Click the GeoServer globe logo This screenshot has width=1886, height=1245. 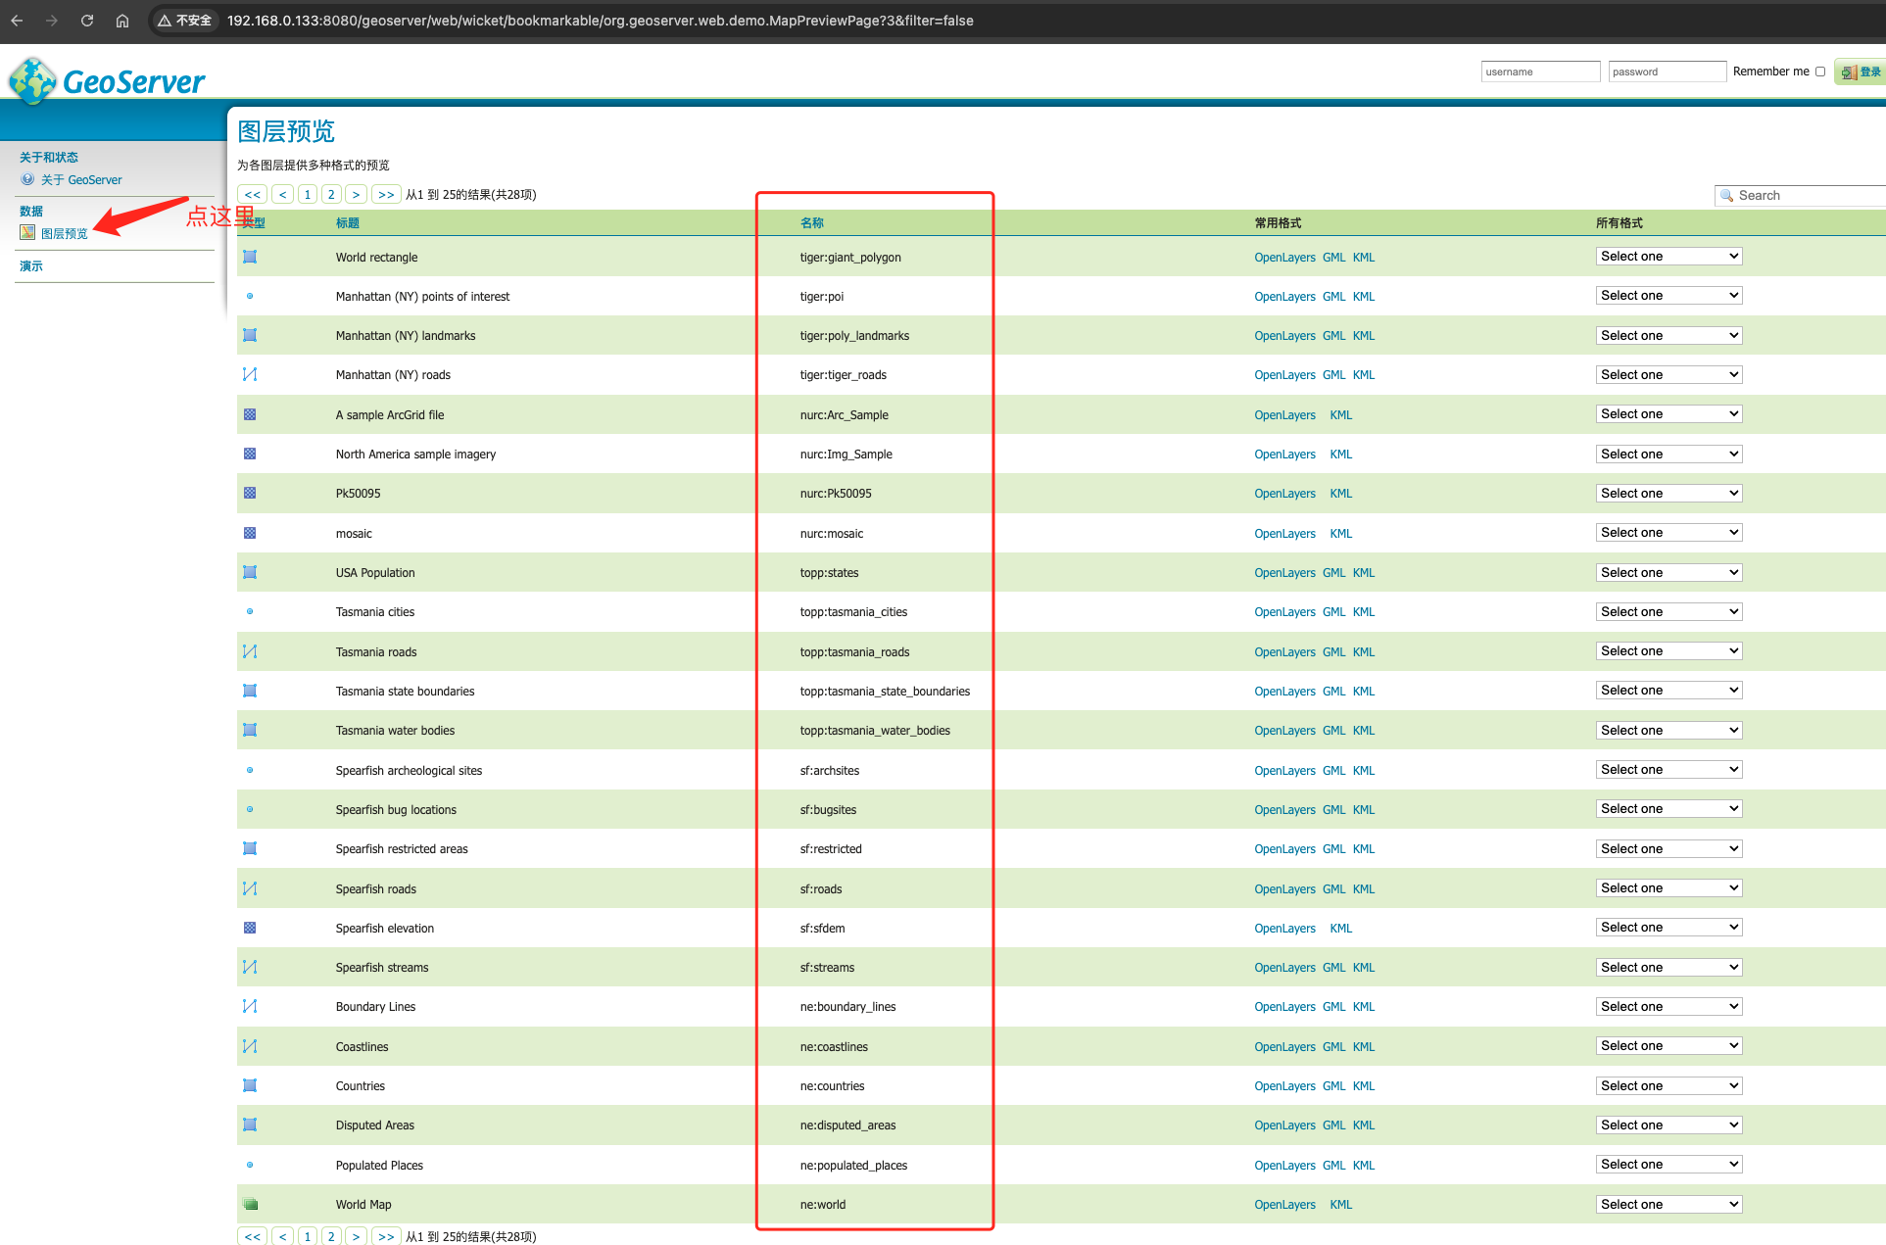pyautogui.click(x=32, y=80)
